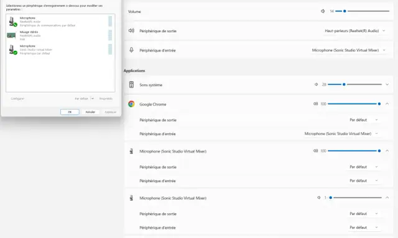Click the Par défaut button in dialog
The width and height of the screenshot is (398, 238).
[81, 99]
